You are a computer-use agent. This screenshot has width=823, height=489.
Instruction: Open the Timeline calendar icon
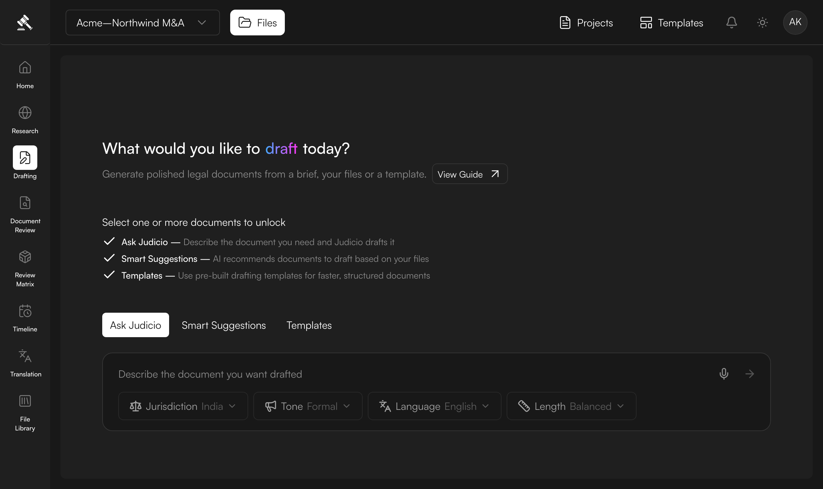(25, 311)
